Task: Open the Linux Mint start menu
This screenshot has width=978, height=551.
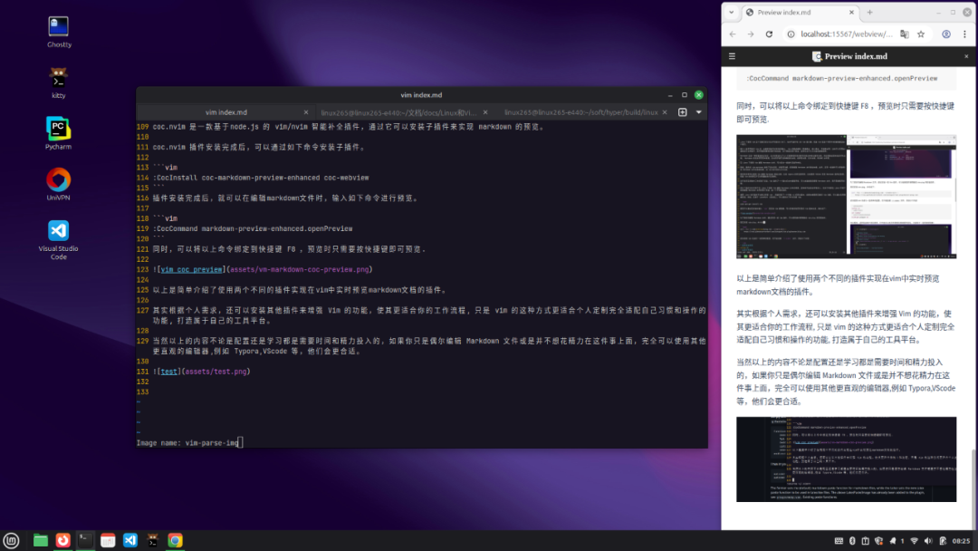Action: (11, 540)
